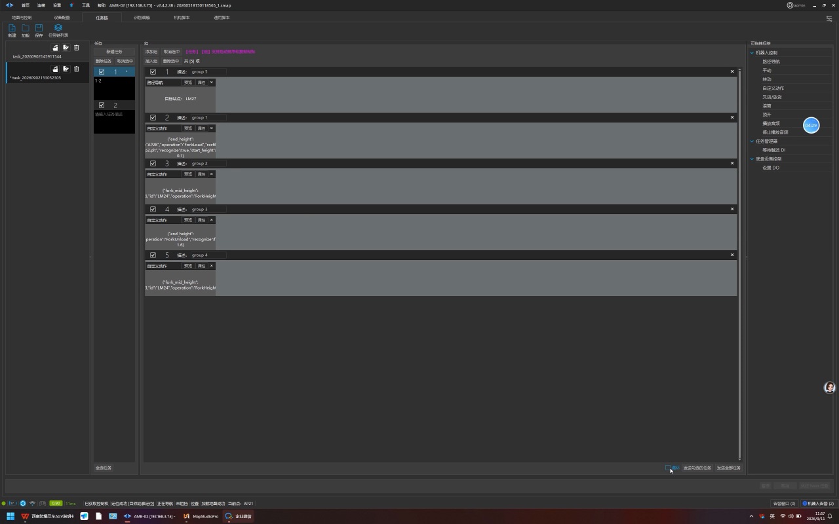Open 属性 of the 路径导航 block
This screenshot has height=524, width=839.
202,83
